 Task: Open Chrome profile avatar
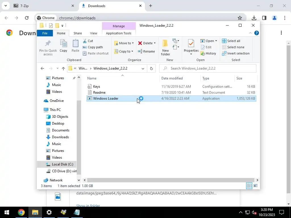(x=275, y=18)
